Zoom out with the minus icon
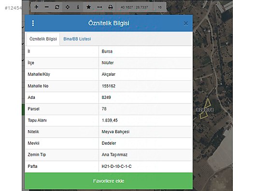Viewport: 255px width, 191px height. click(47, 7)
